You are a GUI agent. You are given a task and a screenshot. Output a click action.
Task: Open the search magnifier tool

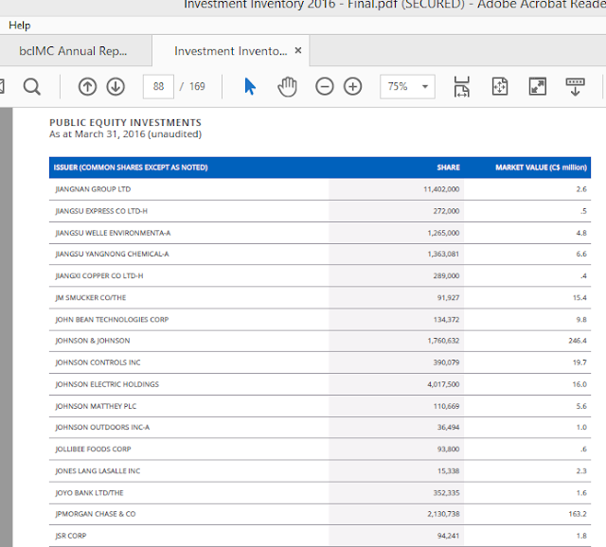click(x=31, y=86)
